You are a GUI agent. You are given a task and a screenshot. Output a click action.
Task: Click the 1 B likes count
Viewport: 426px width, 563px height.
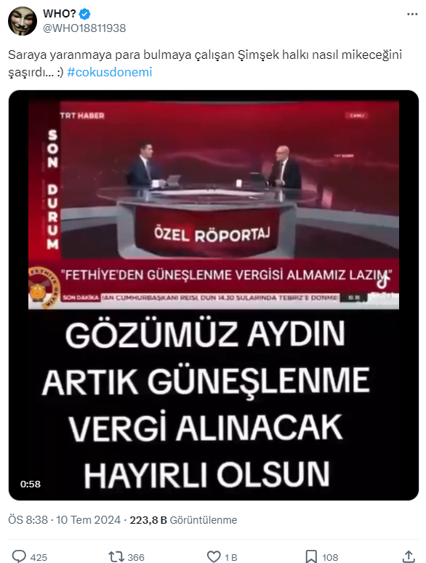[230, 557]
